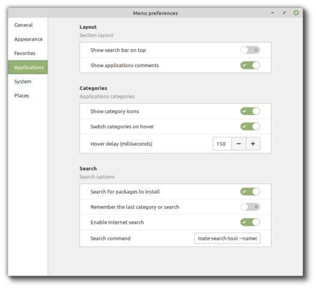The width and height of the screenshot is (316, 289).
Task: Disable Search for packages to install
Action: (250, 191)
